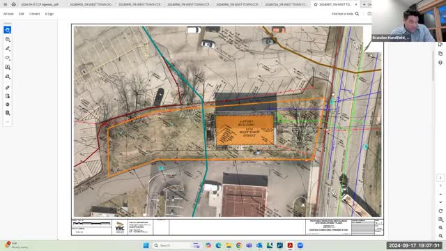Pick the highlighter pen tool
The width and height of the screenshot is (446, 251).
point(8,49)
